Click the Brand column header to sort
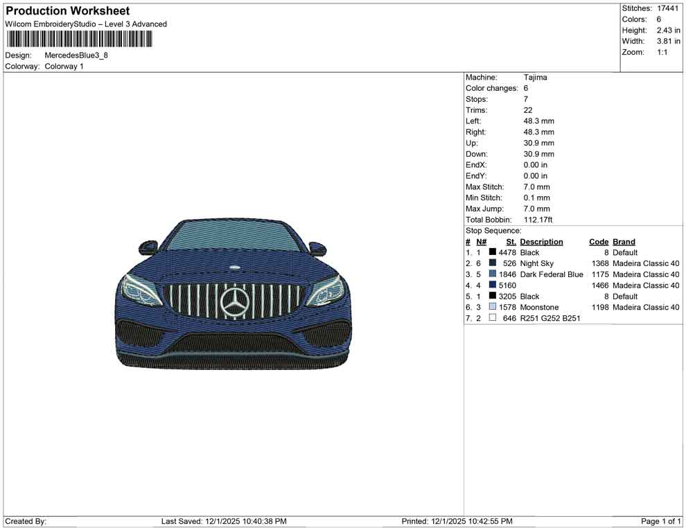Screen dimensions: 686x528 623,241
